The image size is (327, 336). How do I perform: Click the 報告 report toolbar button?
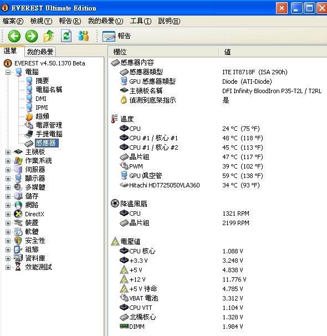[x=117, y=36]
